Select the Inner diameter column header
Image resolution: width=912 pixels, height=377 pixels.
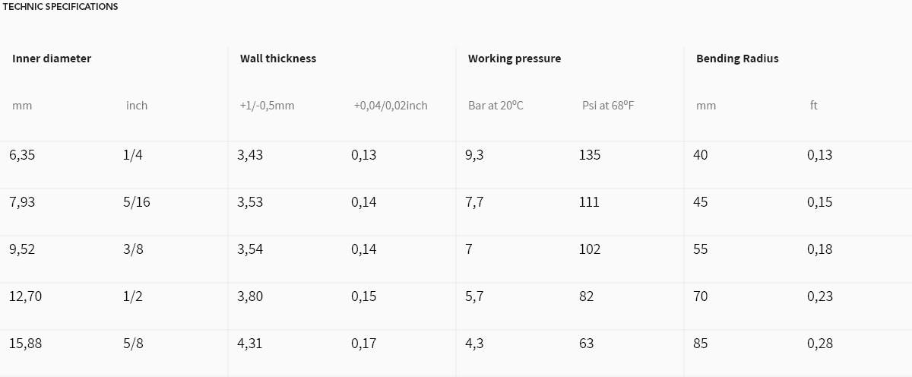pyautogui.click(x=52, y=59)
